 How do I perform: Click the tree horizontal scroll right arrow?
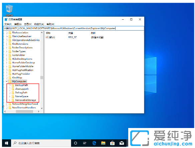pos(38,111)
